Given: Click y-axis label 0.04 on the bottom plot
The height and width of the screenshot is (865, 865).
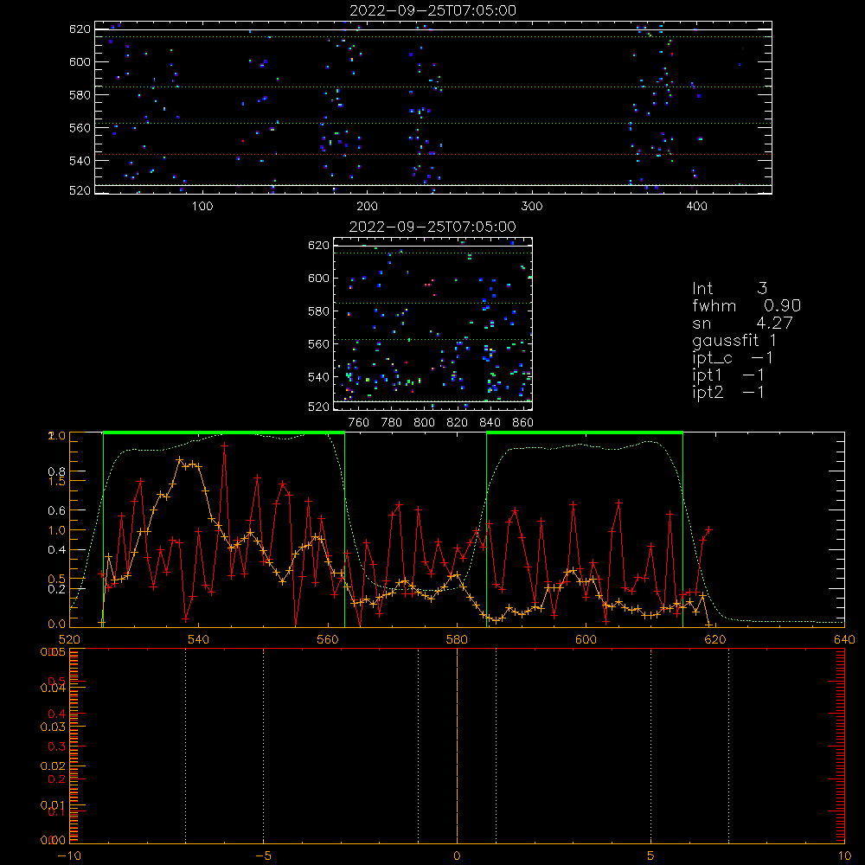Looking at the screenshot, I should [x=53, y=688].
